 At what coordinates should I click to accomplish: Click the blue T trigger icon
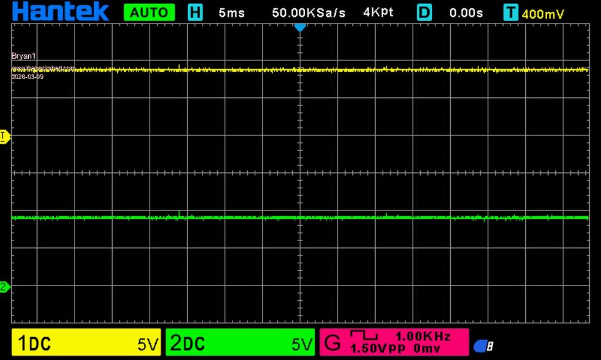point(511,12)
